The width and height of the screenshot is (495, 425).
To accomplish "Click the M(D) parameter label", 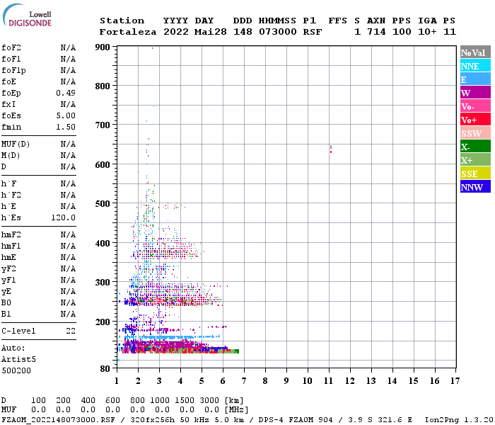I will (x=11, y=156).
